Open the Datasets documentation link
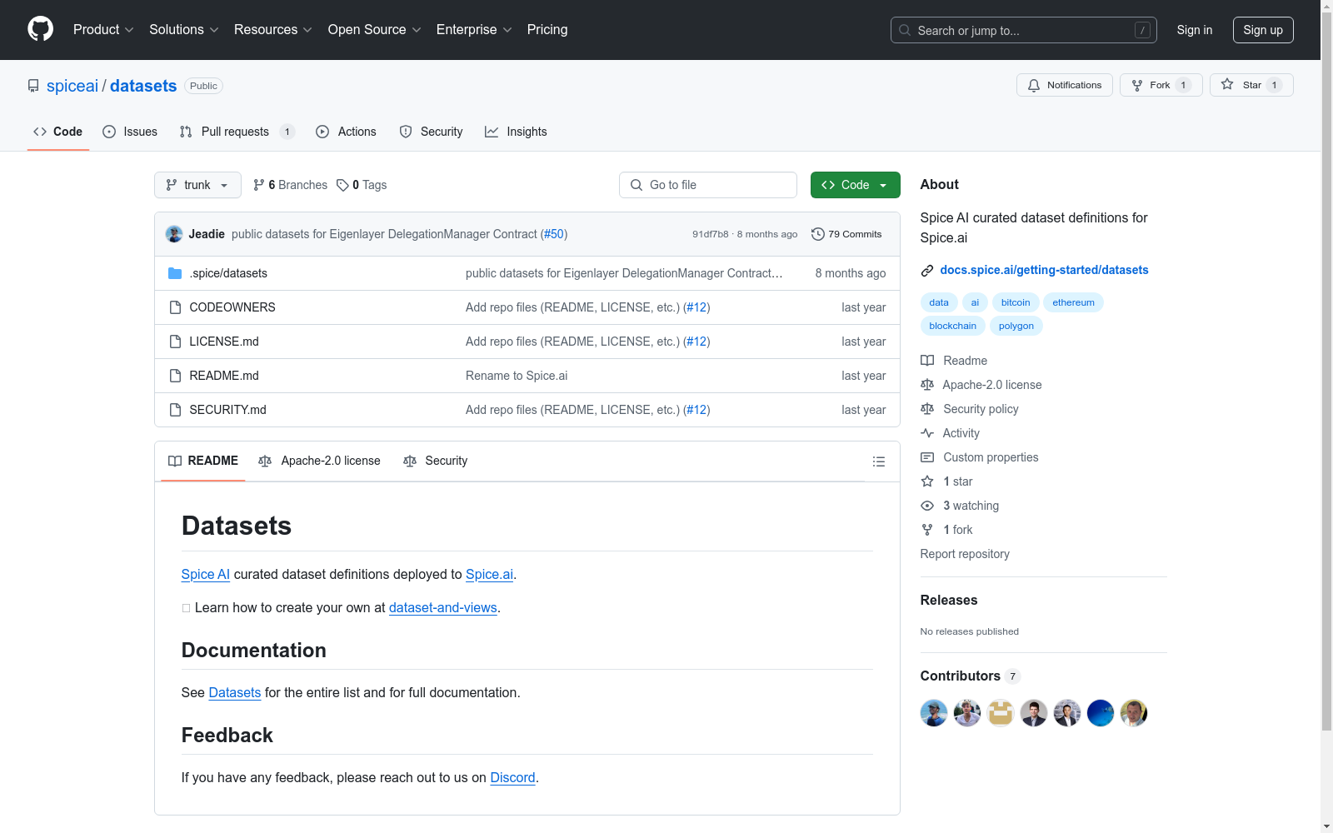The height and width of the screenshot is (833, 1333). pos(234,692)
